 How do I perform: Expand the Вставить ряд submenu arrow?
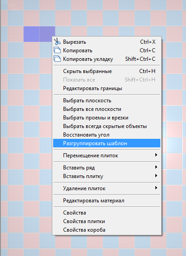156,167
